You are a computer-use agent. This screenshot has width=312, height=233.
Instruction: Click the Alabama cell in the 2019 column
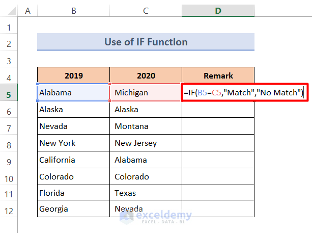click(73, 93)
